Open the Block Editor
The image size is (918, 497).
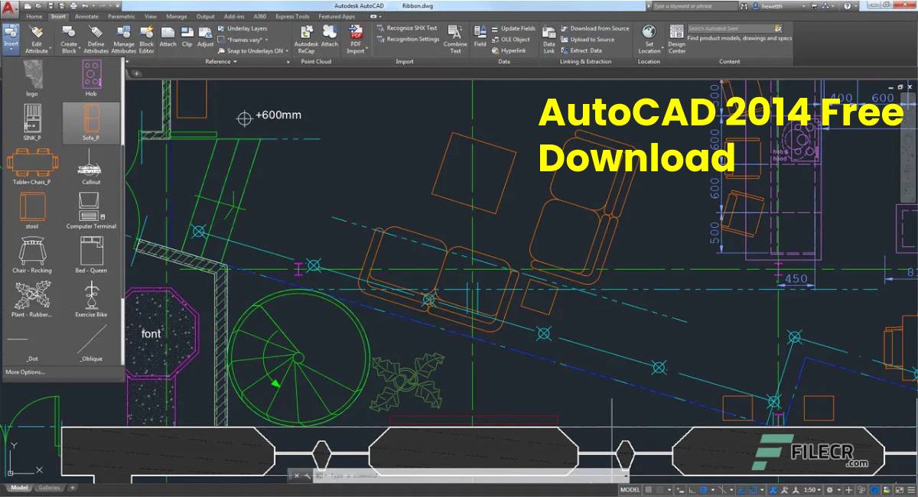pyautogui.click(x=147, y=38)
